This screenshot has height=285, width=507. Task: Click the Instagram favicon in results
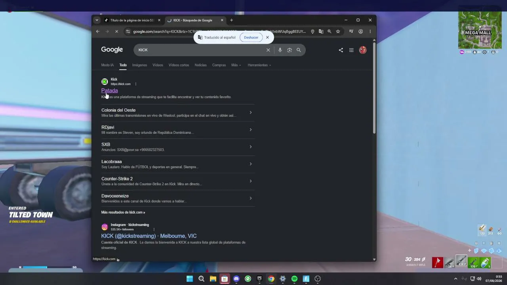105,227
